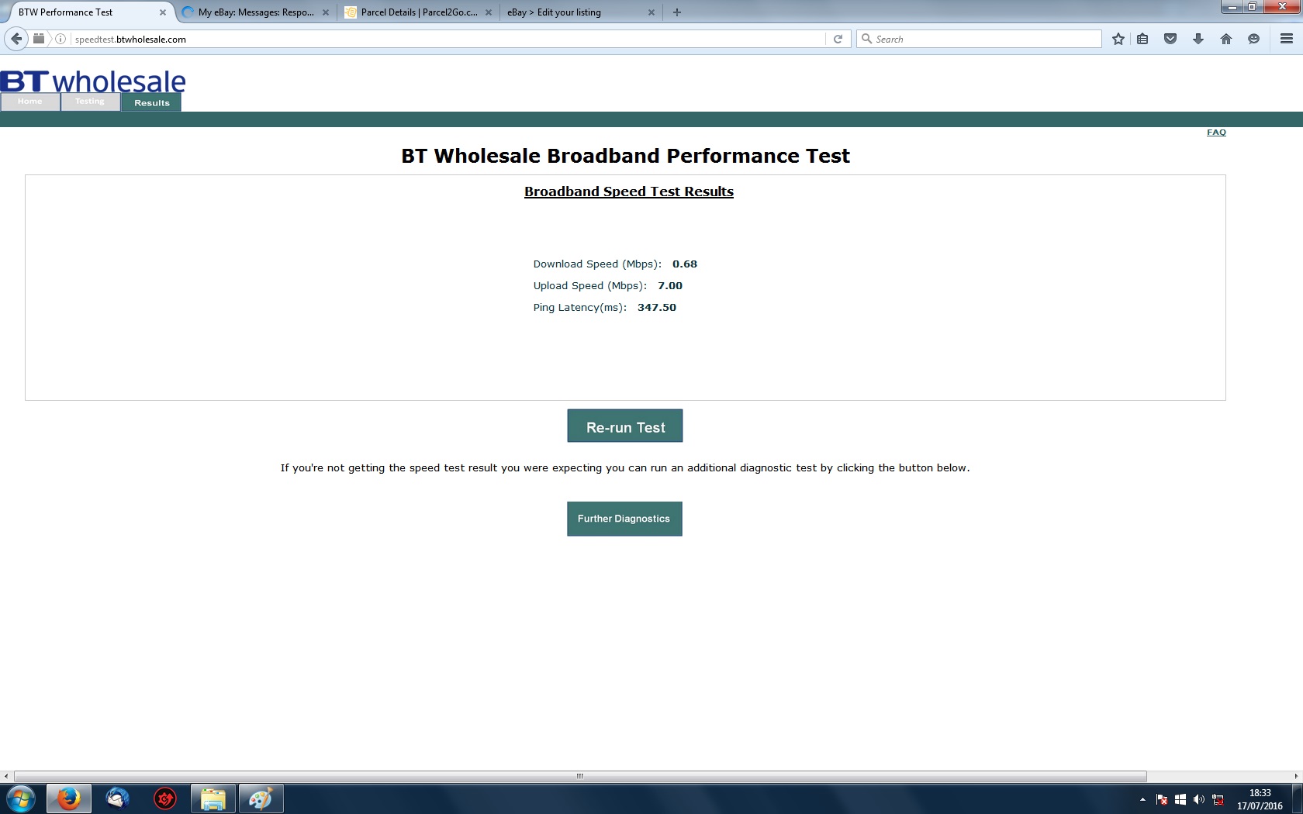1303x814 pixels.
Task: Launch Thunderbird from the taskbar
Action: [x=116, y=798]
